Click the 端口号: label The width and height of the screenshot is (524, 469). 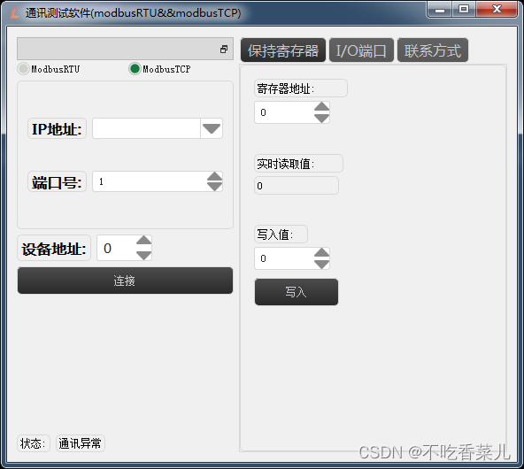(x=57, y=182)
